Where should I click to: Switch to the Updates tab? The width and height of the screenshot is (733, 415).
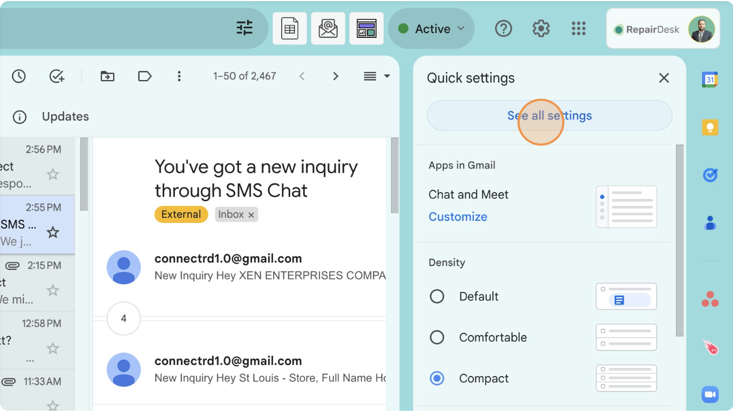click(x=65, y=117)
